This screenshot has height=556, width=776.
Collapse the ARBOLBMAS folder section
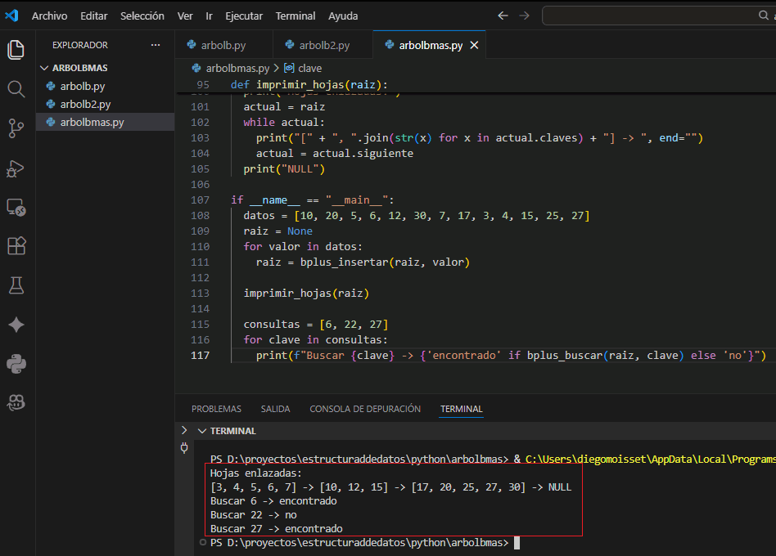coord(45,68)
